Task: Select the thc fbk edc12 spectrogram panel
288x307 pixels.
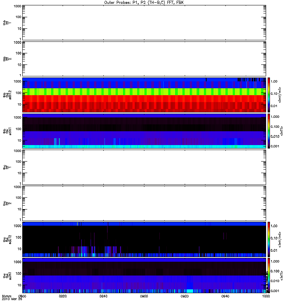Action: 144,239
